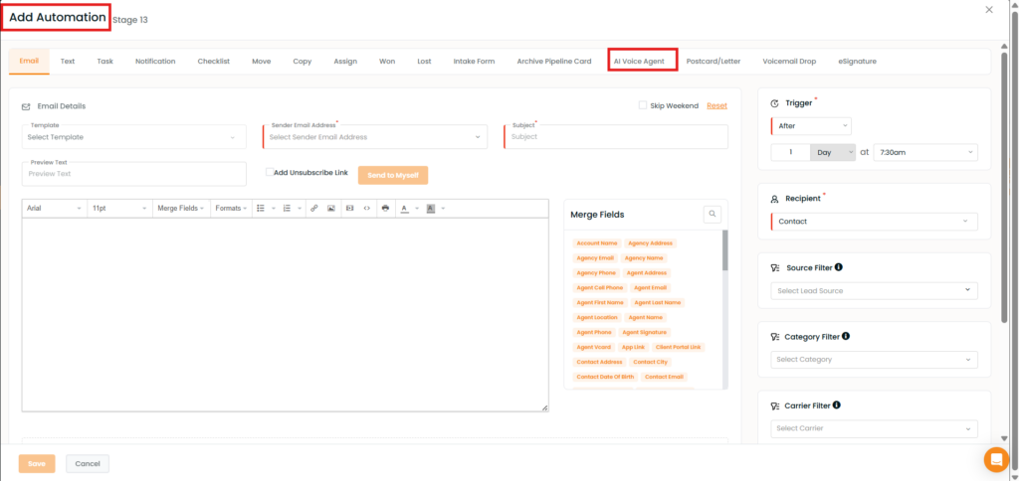Click the Cancel button
The width and height of the screenshot is (1019, 481).
88,463
